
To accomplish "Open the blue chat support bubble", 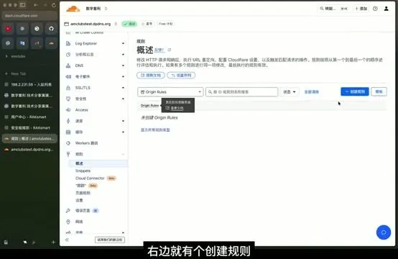I will pyautogui.click(x=384, y=232).
